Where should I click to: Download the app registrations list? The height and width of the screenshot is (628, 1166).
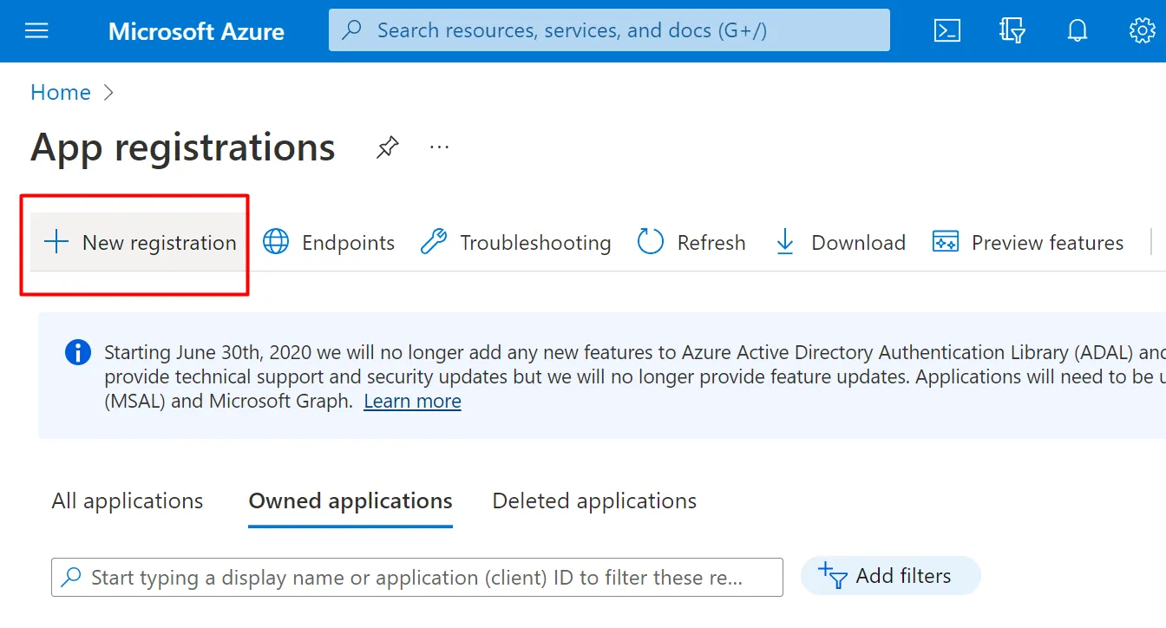840,242
